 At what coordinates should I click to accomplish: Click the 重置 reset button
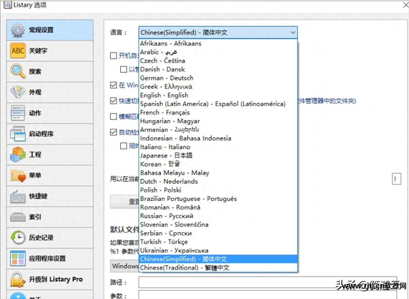124,202
